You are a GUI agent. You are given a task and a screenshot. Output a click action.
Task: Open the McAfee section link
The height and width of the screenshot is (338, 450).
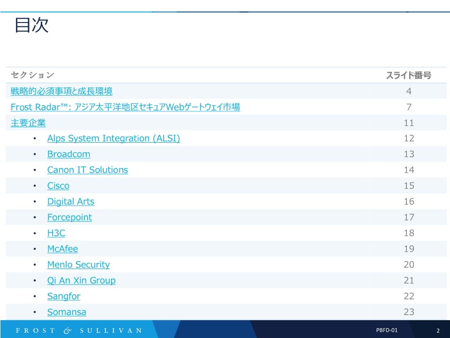click(x=63, y=249)
